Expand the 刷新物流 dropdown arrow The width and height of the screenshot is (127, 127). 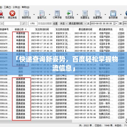(x=34, y=15)
